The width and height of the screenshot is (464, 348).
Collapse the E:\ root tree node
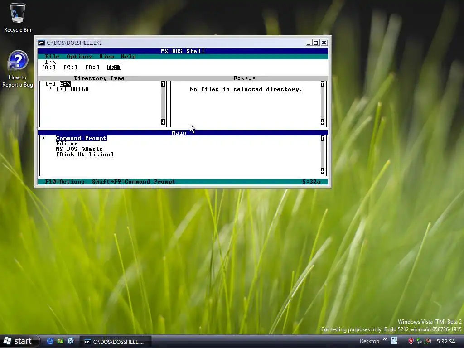click(51, 84)
